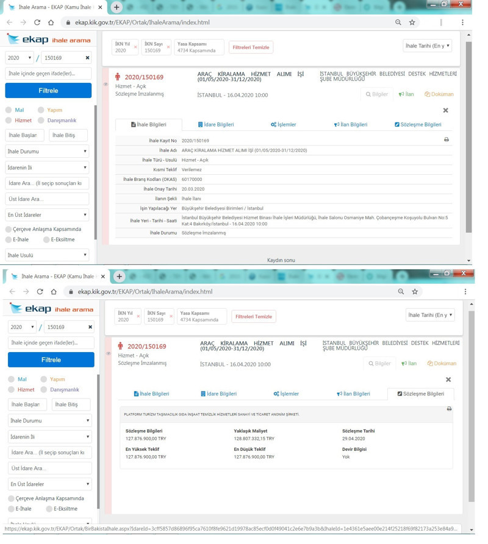Focus Üst İdare Ara field in bottom window
The image size is (488, 544).
click(50, 468)
